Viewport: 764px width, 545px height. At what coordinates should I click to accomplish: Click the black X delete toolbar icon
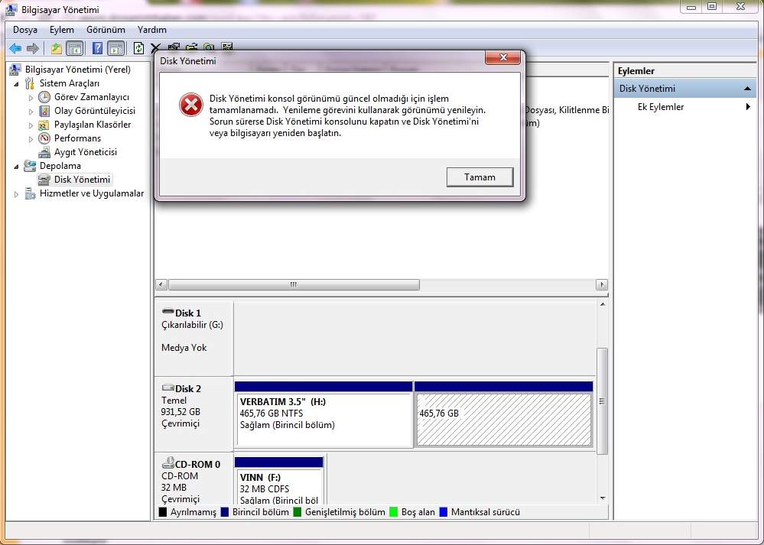point(155,48)
